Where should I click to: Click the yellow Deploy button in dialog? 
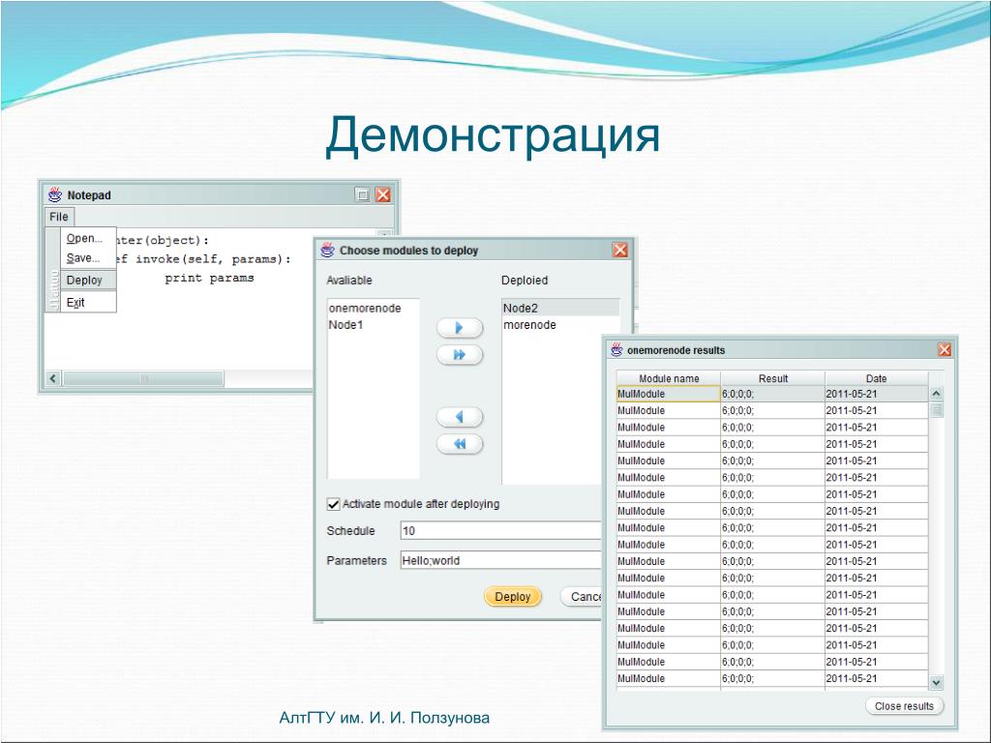point(513,596)
